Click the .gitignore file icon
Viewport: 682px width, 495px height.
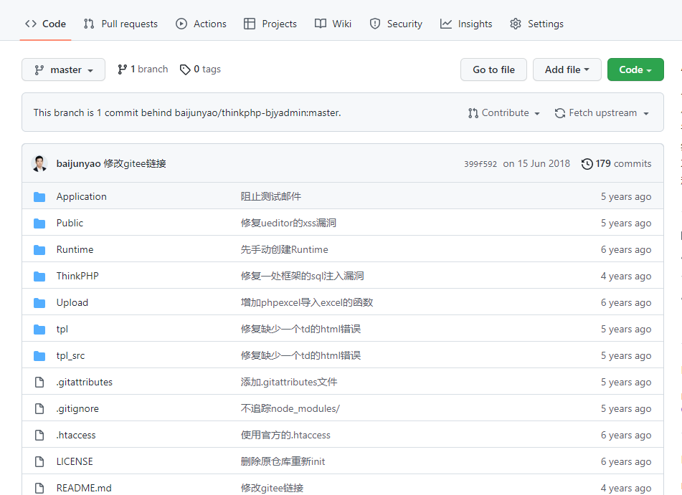[x=39, y=408]
